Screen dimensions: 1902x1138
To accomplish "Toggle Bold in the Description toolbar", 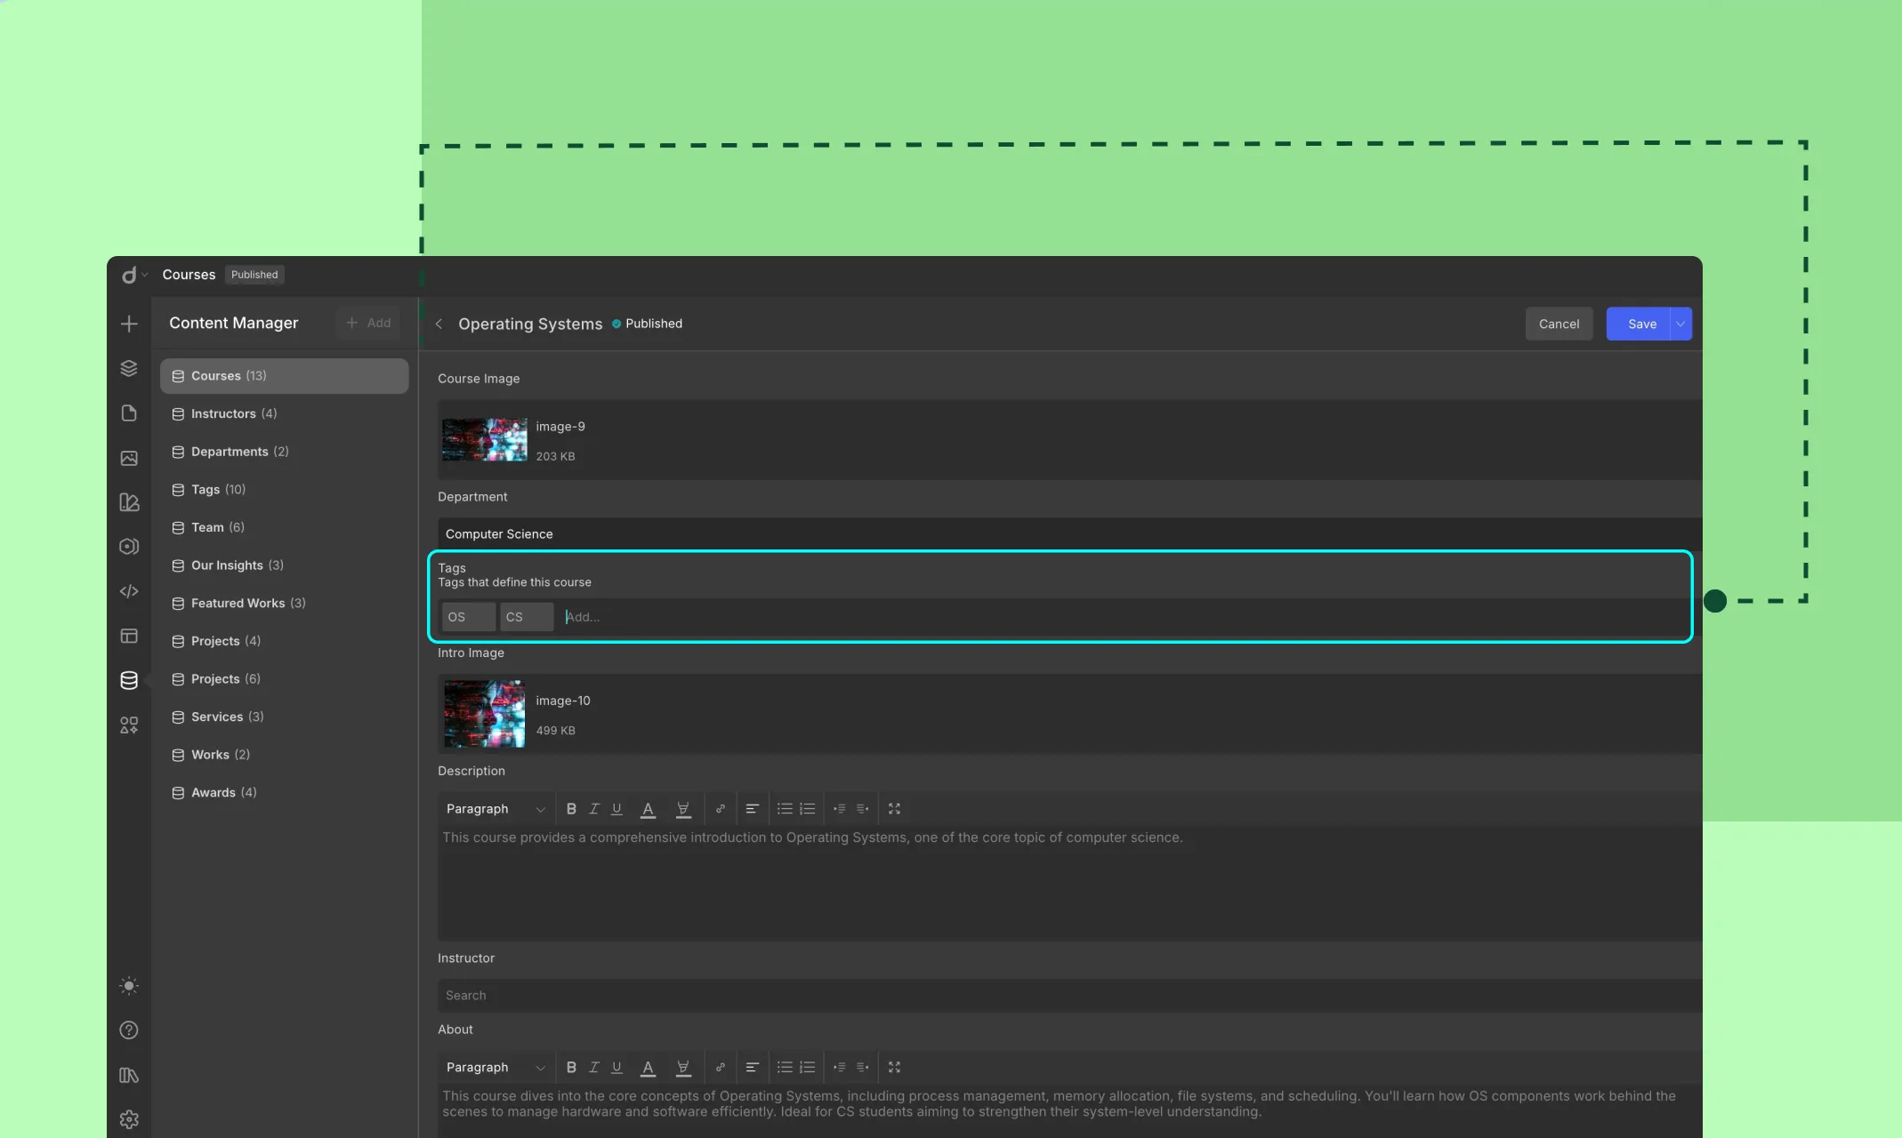I will tap(571, 809).
